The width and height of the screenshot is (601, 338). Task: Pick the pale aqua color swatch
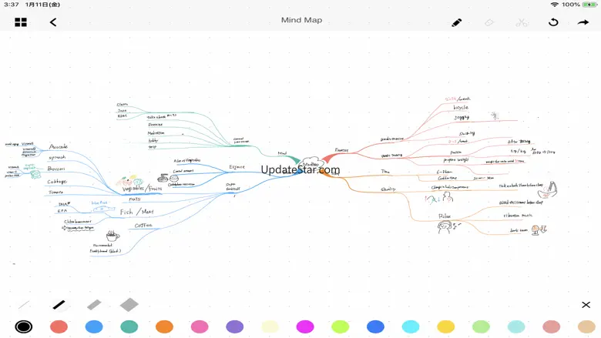pyautogui.click(x=516, y=326)
